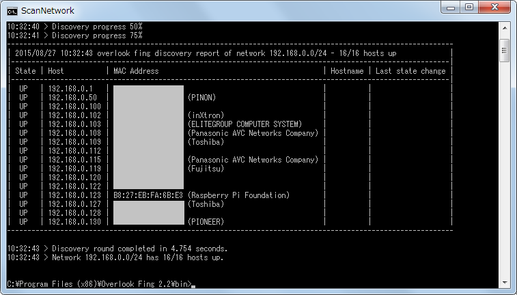Screen dimensions: 517x295
Task: Click the vertical scrollbar thumb
Action: 505,51
